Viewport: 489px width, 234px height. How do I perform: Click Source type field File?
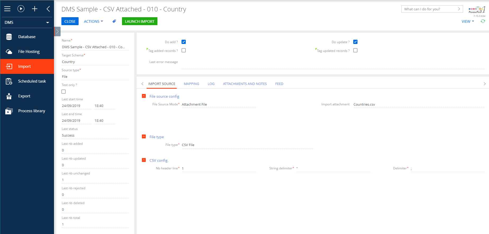click(x=95, y=77)
